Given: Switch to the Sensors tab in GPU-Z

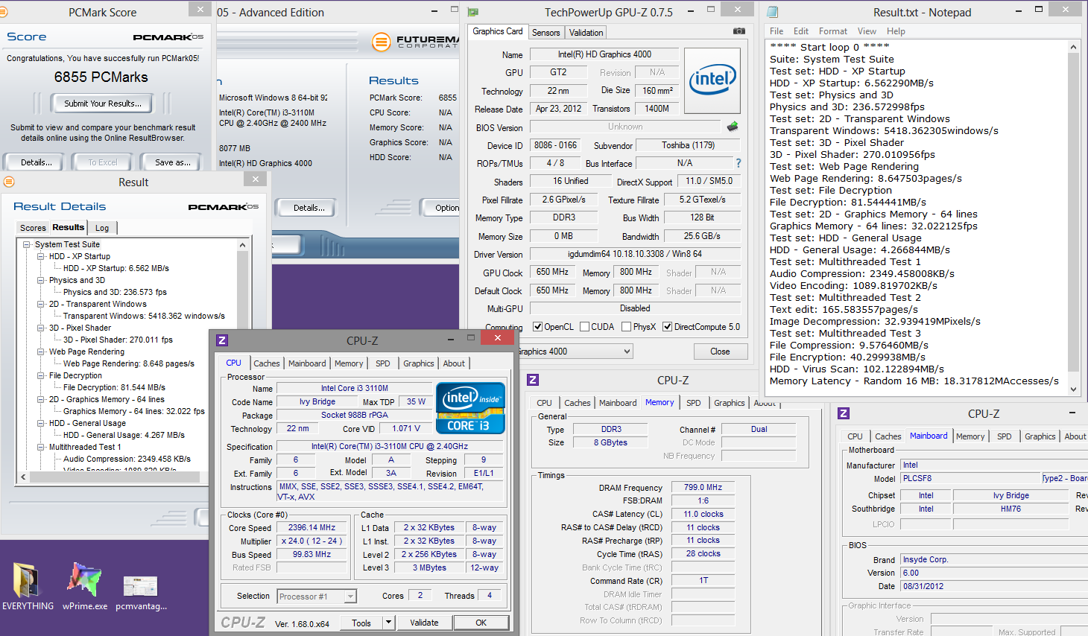Looking at the screenshot, I should [545, 33].
